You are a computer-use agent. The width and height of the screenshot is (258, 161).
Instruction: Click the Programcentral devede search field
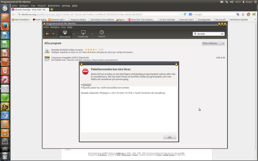[208, 34]
